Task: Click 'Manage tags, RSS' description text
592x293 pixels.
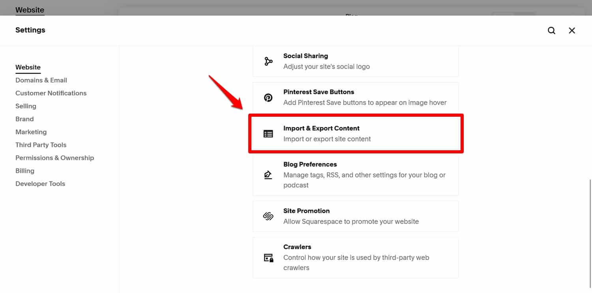Action: point(364,180)
